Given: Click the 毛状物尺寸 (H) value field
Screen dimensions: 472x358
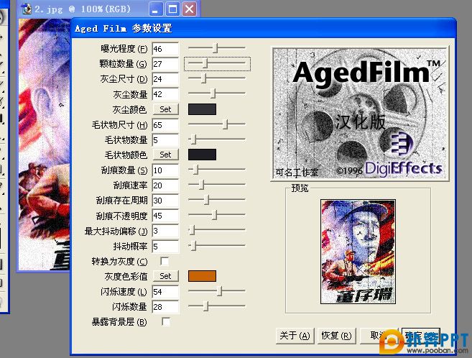Looking at the screenshot, I should pos(165,125).
